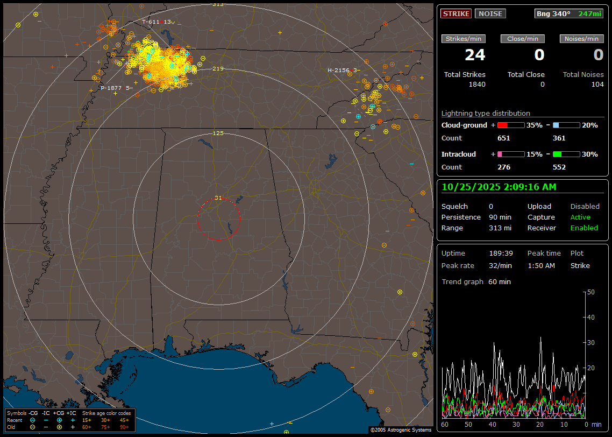Click the STRIKE indicator button
The height and width of the screenshot is (437, 612).
[x=456, y=13]
